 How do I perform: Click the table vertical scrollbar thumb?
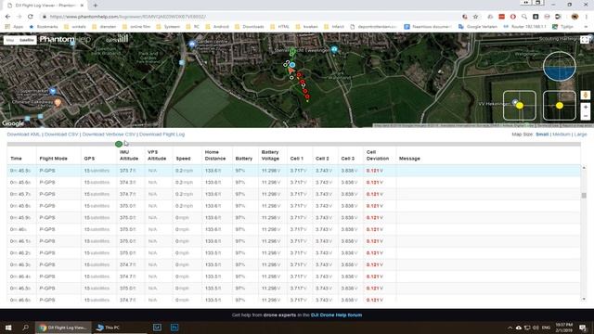[x=584, y=196]
